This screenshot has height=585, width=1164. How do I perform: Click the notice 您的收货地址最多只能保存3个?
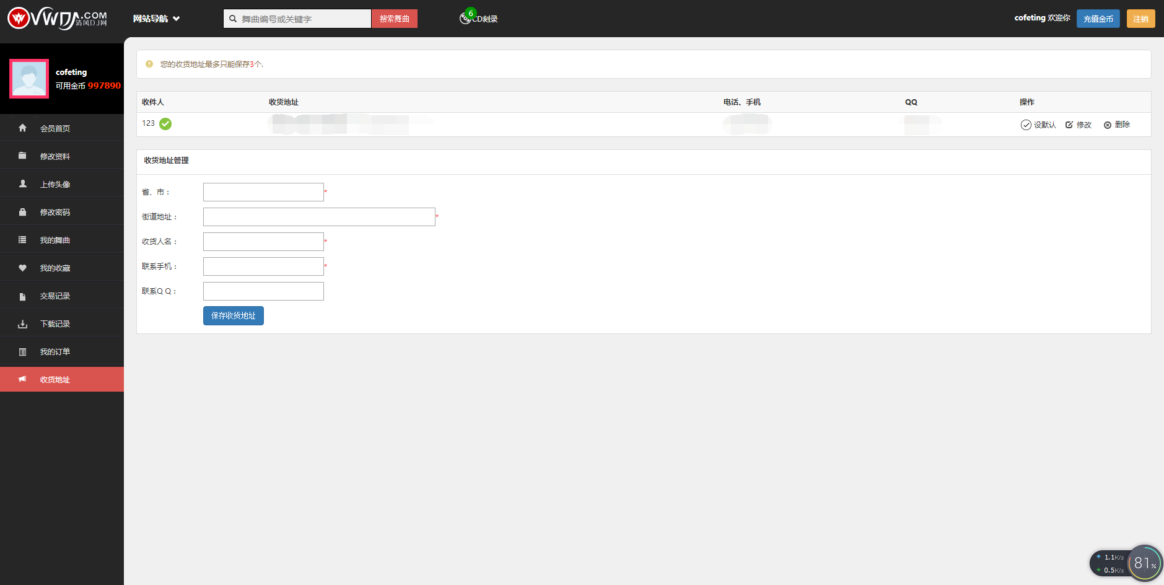[x=212, y=64]
